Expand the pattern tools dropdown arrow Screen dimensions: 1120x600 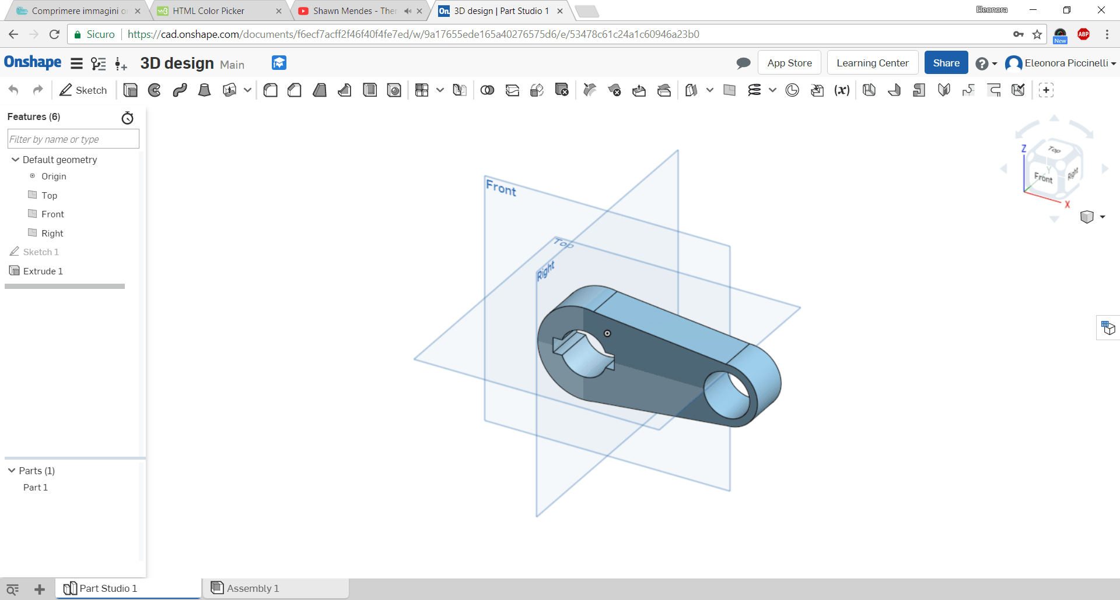click(440, 90)
